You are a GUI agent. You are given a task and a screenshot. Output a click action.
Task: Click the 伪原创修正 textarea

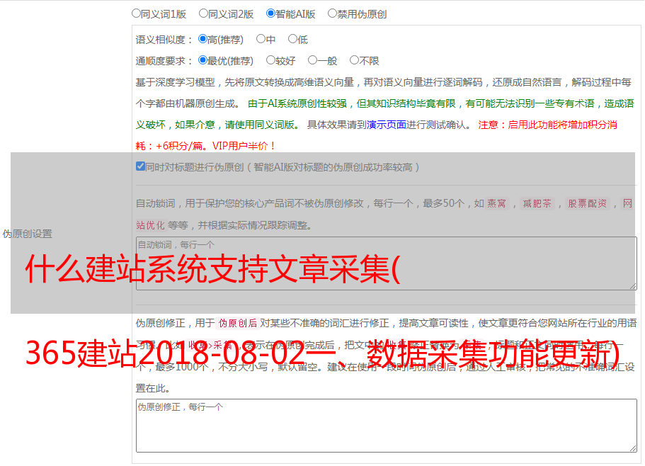(387, 426)
